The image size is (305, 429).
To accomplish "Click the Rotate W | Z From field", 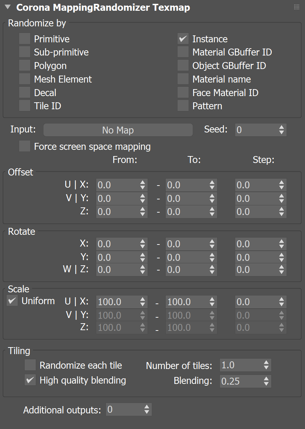I will [117, 269].
